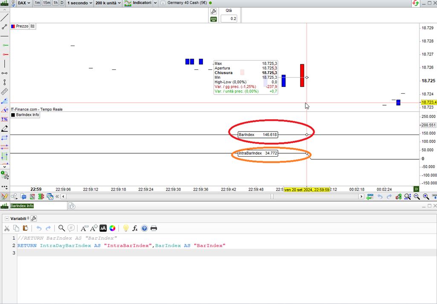Screen dimensions: 437x304
Task: Cut selected code with scissors icon
Action: point(7,229)
